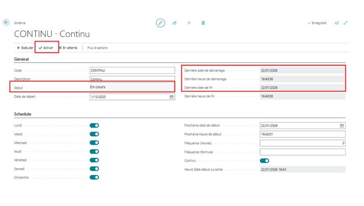Toggle the Lundi switch

point(94,126)
